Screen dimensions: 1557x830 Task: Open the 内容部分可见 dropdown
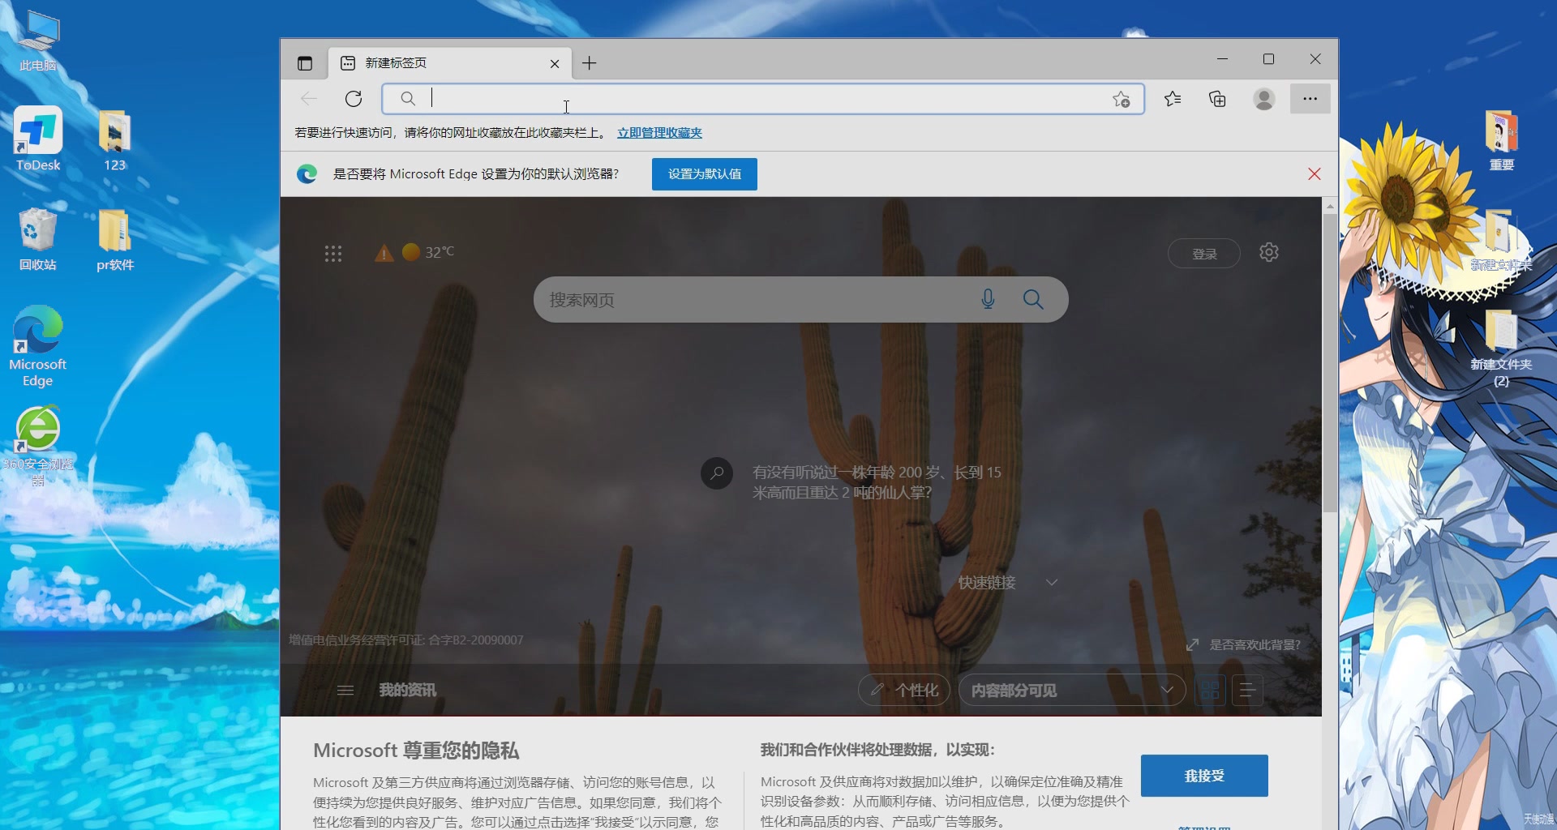1072,691
